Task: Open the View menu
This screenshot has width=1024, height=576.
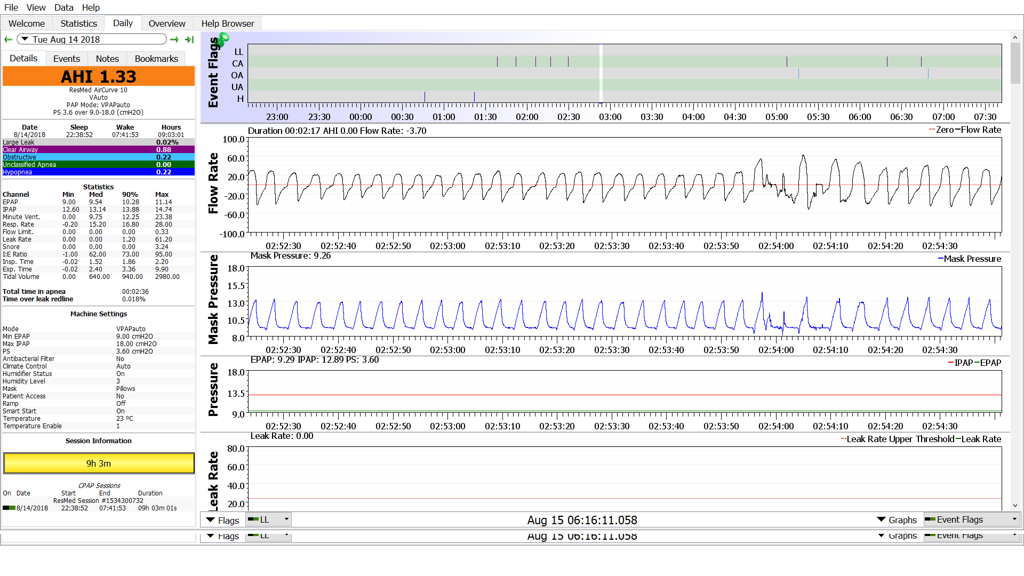Action: click(36, 7)
